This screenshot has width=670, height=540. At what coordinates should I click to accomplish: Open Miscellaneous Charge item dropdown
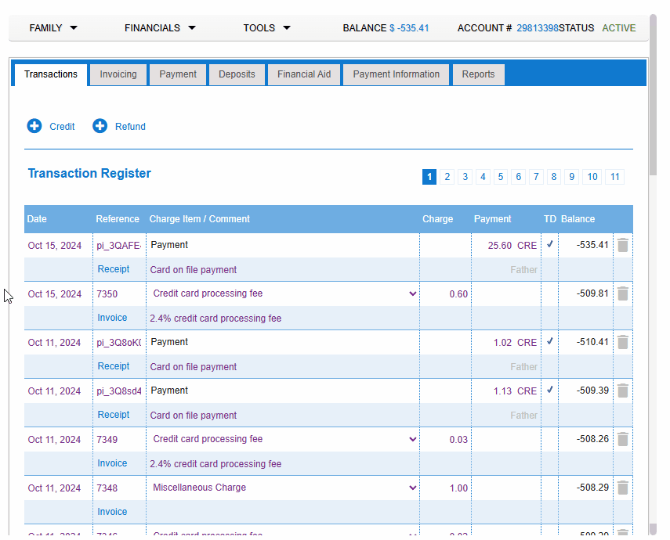tap(412, 488)
